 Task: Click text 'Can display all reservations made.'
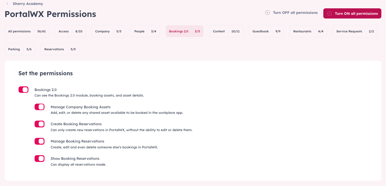coord(78,165)
